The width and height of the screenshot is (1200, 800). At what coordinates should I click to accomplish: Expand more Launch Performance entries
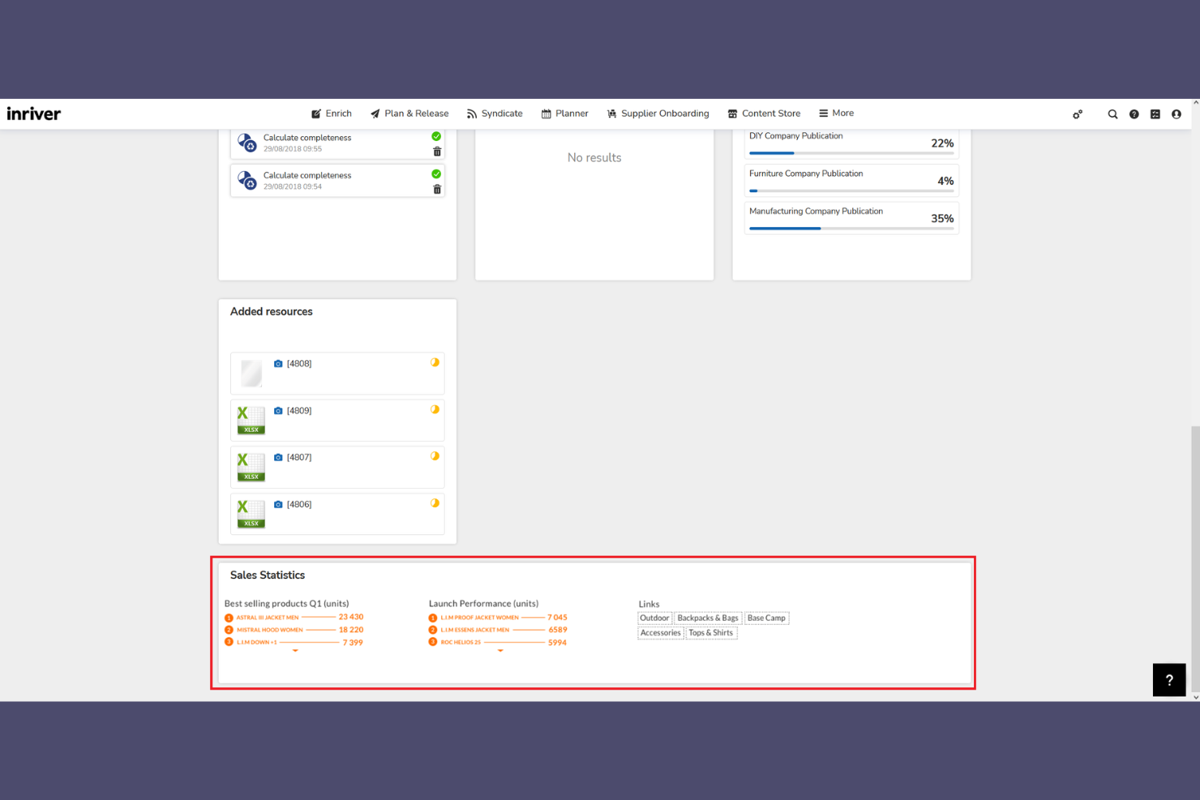tap(499, 650)
